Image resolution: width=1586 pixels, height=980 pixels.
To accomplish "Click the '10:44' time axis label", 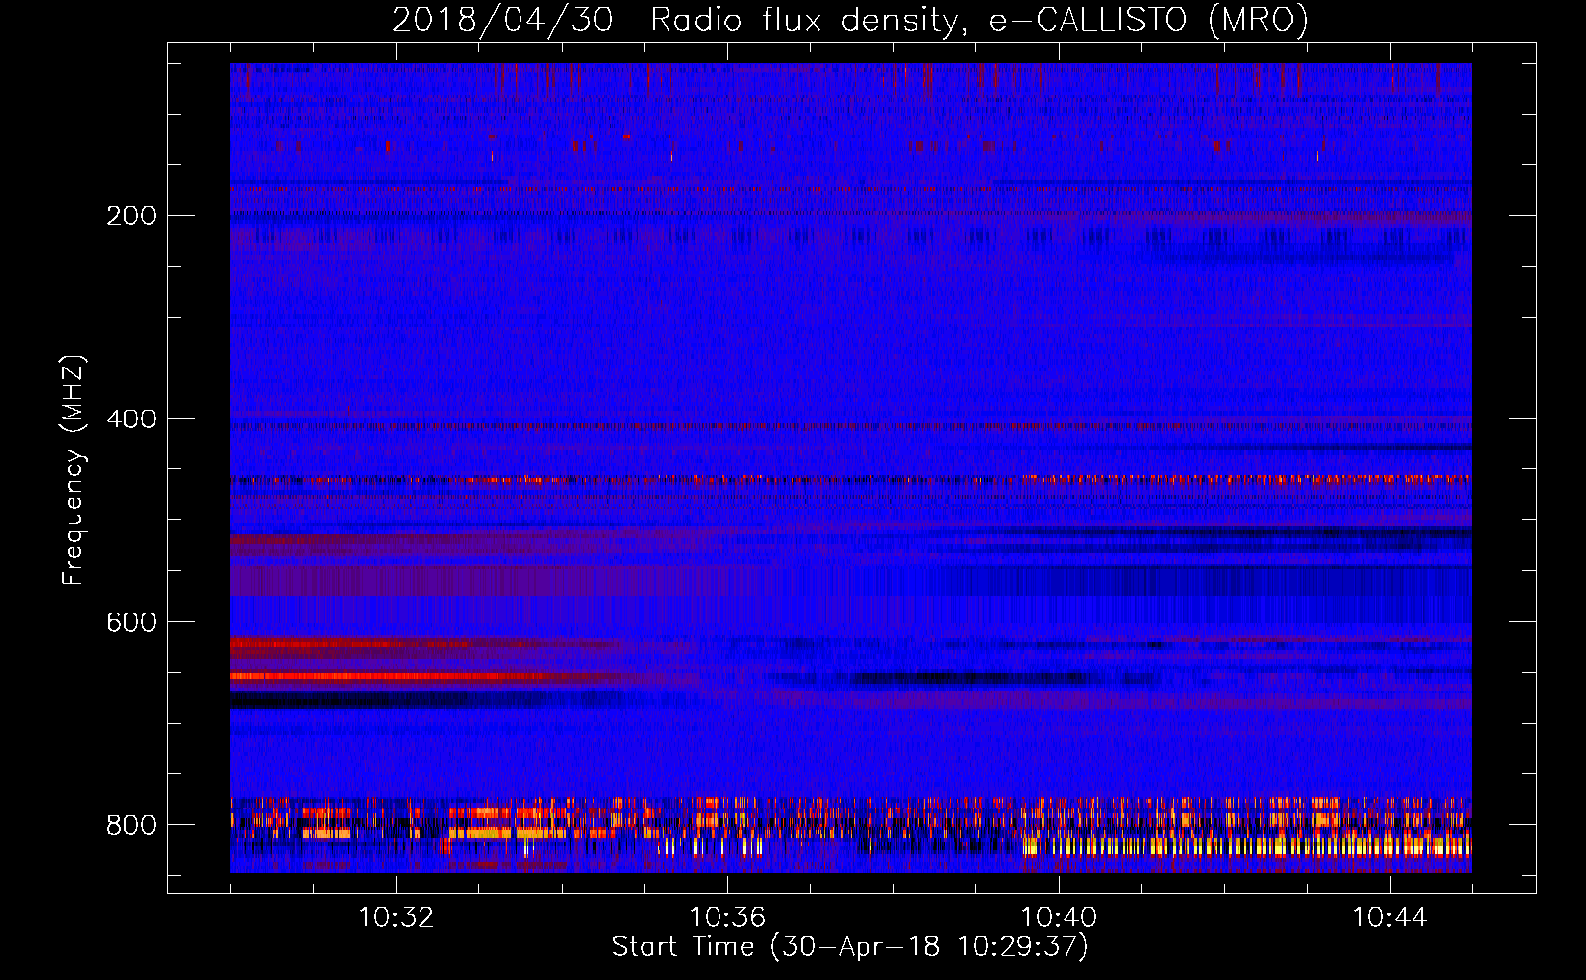I will pyautogui.click(x=1390, y=918).
